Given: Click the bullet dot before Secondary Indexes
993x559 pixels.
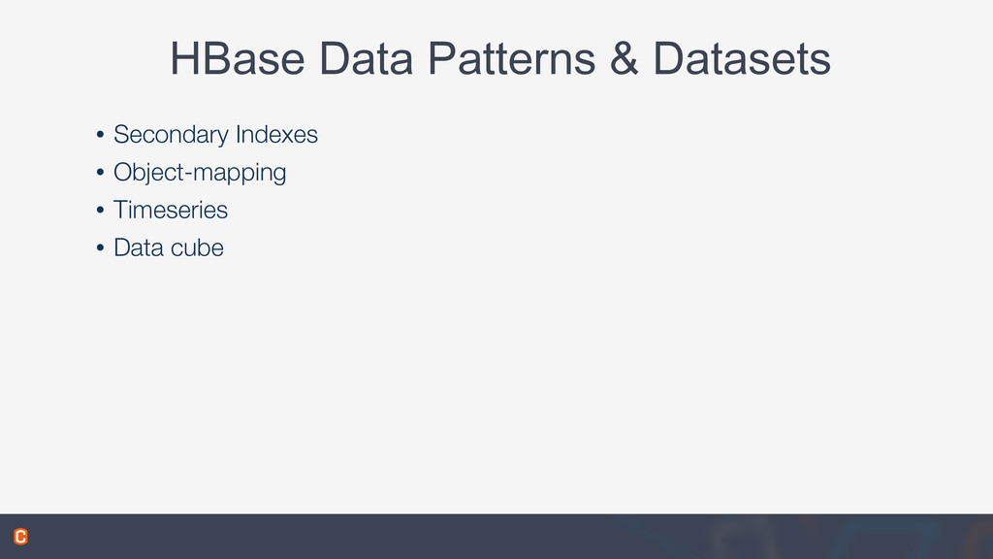Looking at the screenshot, I should [100, 134].
